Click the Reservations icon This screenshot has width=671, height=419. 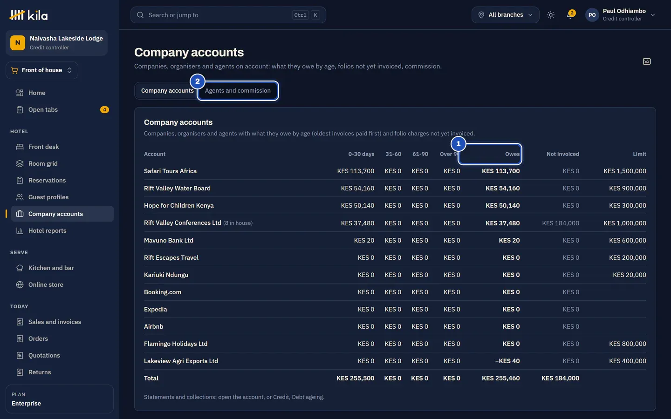click(20, 180)
